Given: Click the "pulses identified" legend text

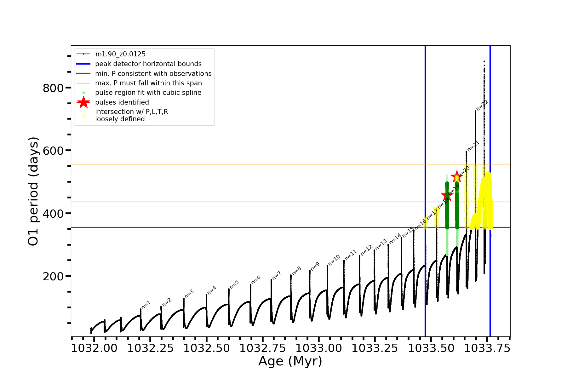Looking at the screenshot, I should pyautogui.click(x=122, y=102).
